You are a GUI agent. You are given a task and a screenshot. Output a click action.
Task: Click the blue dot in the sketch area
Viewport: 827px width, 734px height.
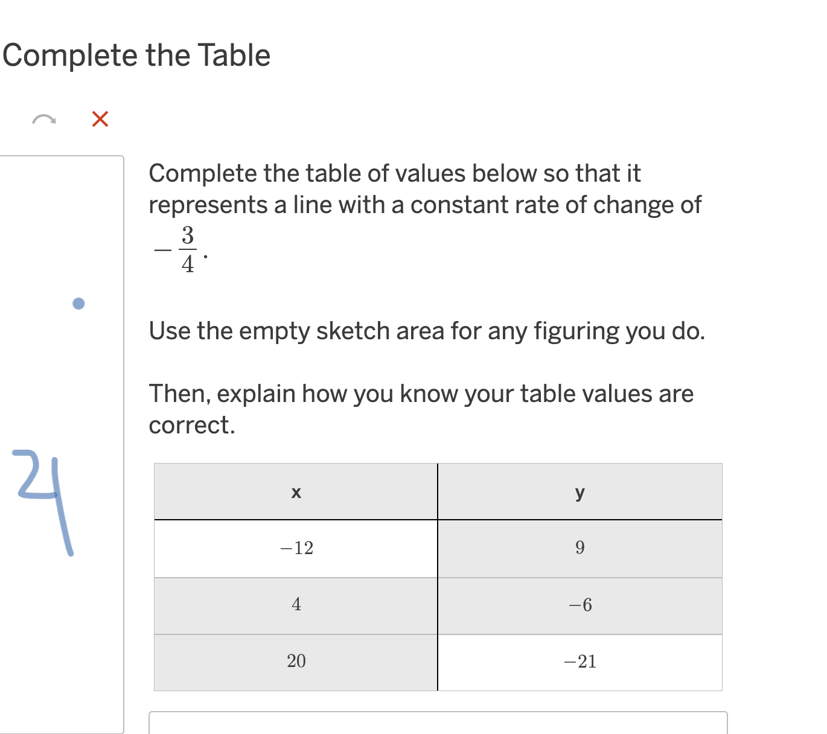[x=78, y=303]
